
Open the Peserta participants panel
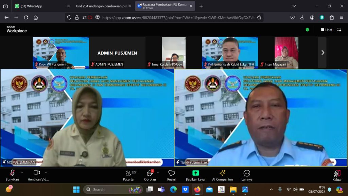[x=128, y=175]
